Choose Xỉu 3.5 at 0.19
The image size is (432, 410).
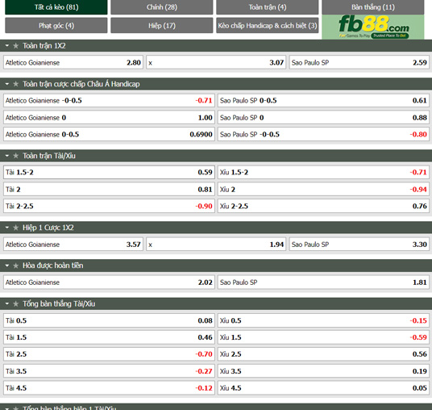323,371
